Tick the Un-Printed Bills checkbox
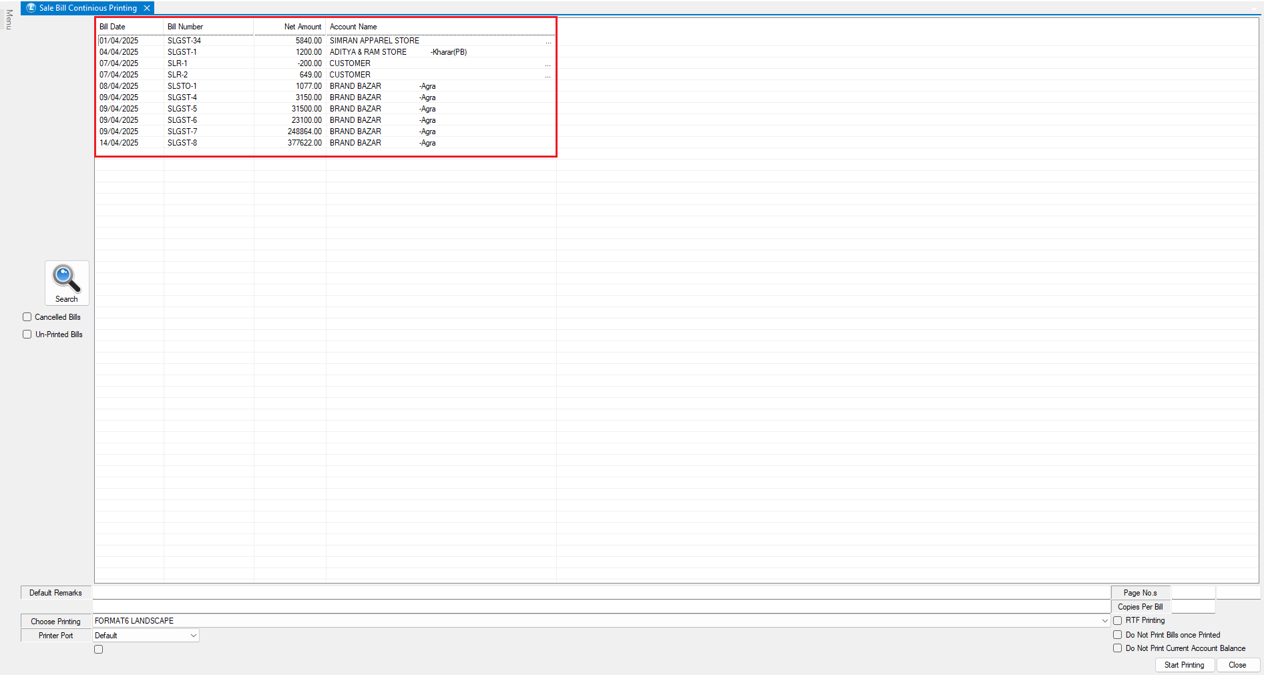Image resolution: width=1264 pixels, height=675 pixels. pyautogui.click(x=27, y=334)
